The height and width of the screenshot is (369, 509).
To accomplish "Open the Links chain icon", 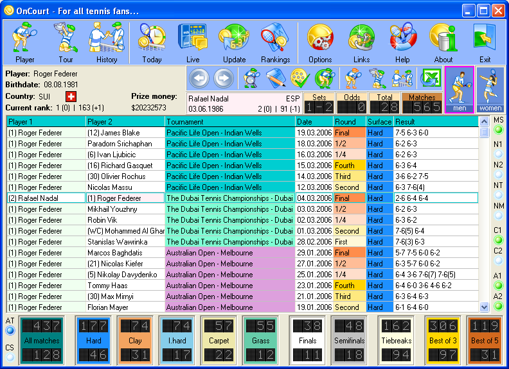I will coord(361,42).
